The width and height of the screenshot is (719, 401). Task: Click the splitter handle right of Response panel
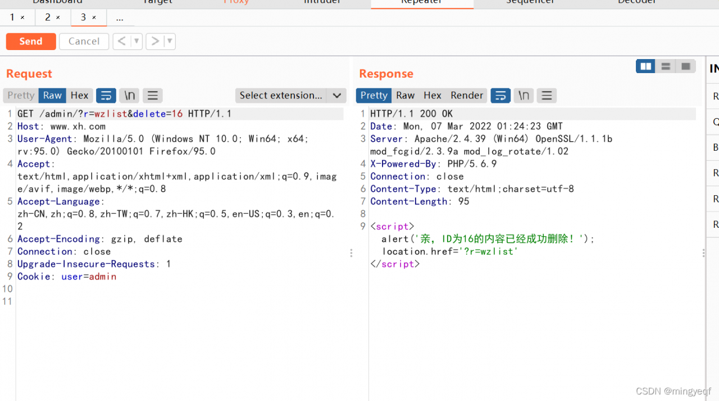tap(703, 253)
